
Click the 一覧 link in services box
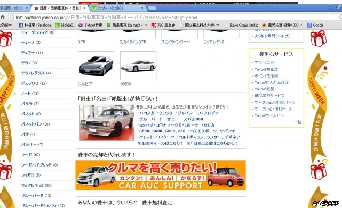pyautogui.click(x=297, y=122)
